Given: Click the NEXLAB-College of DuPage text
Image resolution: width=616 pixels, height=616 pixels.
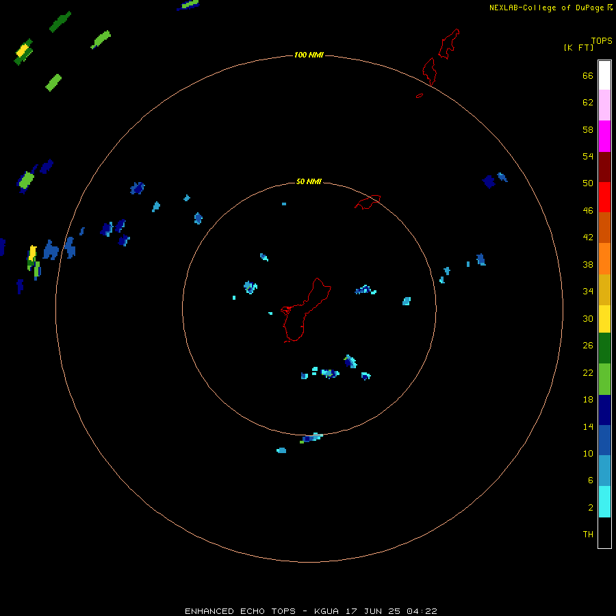Looking at the screenshot, I should [546, 8].
